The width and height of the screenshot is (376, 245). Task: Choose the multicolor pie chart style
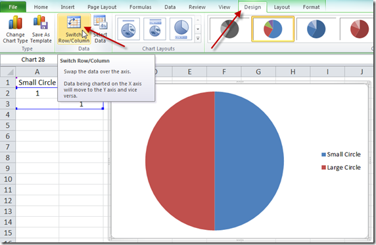(x=273, y=29)
